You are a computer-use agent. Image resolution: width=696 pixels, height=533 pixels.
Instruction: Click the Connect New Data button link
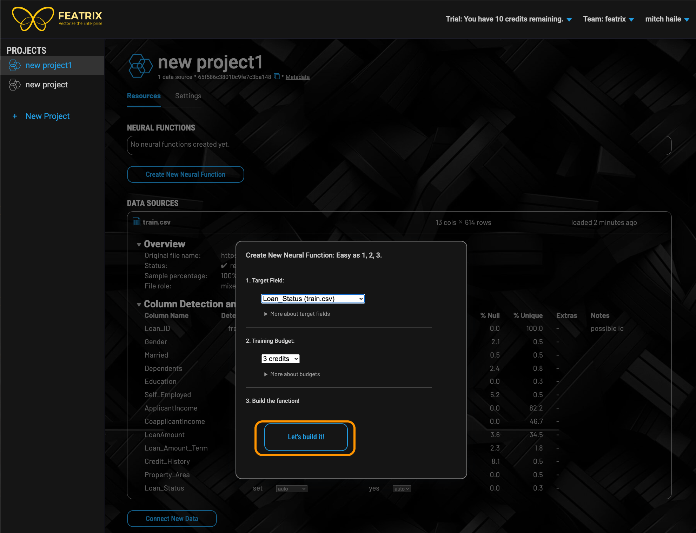(173, 518)
